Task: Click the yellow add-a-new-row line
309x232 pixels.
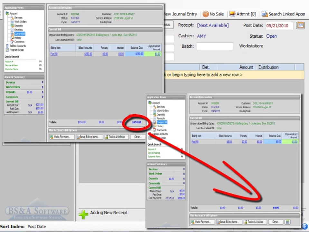Action: coord(234,75)
